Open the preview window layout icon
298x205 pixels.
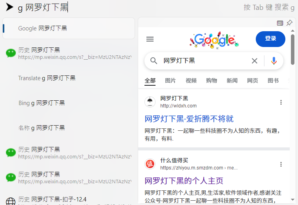pos(280,23)
